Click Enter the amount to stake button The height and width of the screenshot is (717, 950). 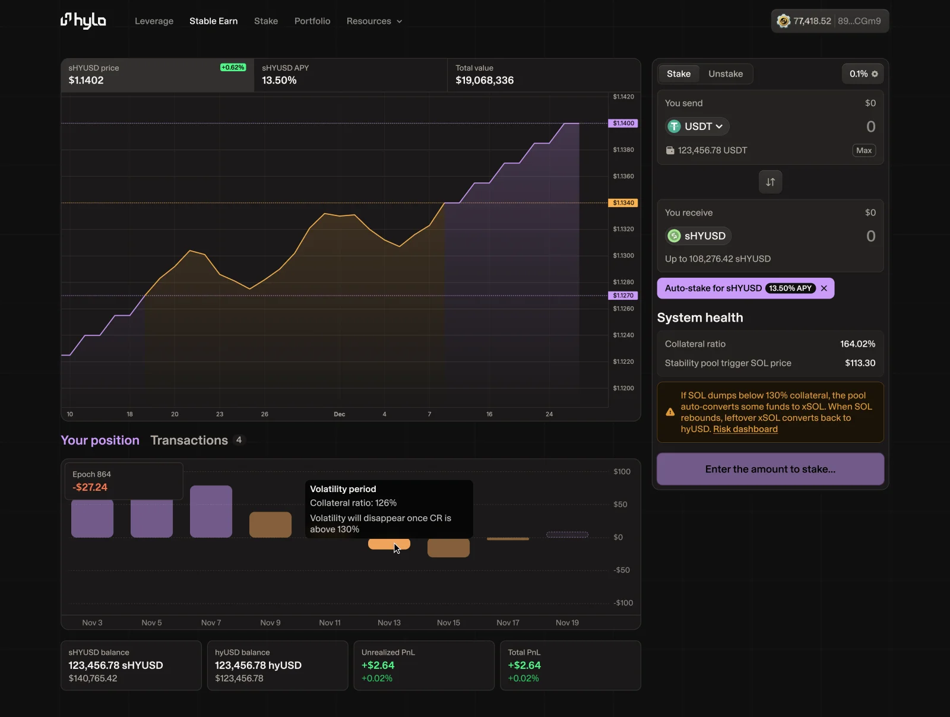point(770,469)
